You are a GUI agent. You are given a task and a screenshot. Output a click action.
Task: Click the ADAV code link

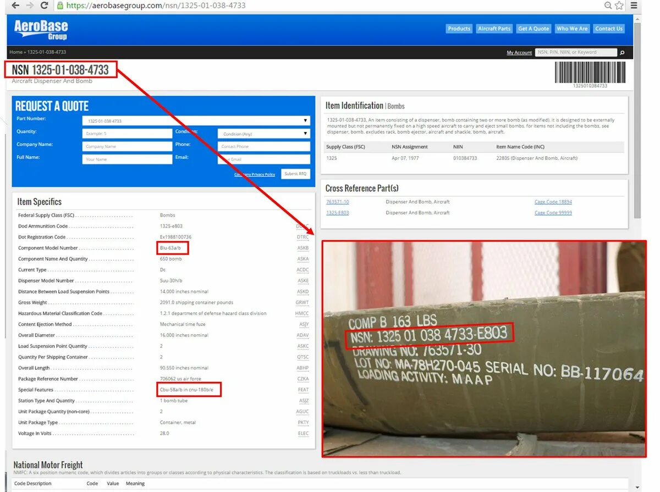click(302, 335)
